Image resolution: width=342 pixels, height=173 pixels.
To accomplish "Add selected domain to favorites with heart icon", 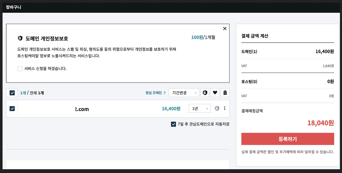I will pyautogui.click(x=215, y=93).
